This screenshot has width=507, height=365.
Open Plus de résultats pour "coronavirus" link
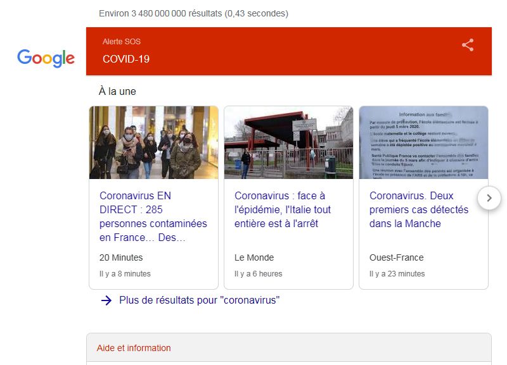click(x=199, y=300)
